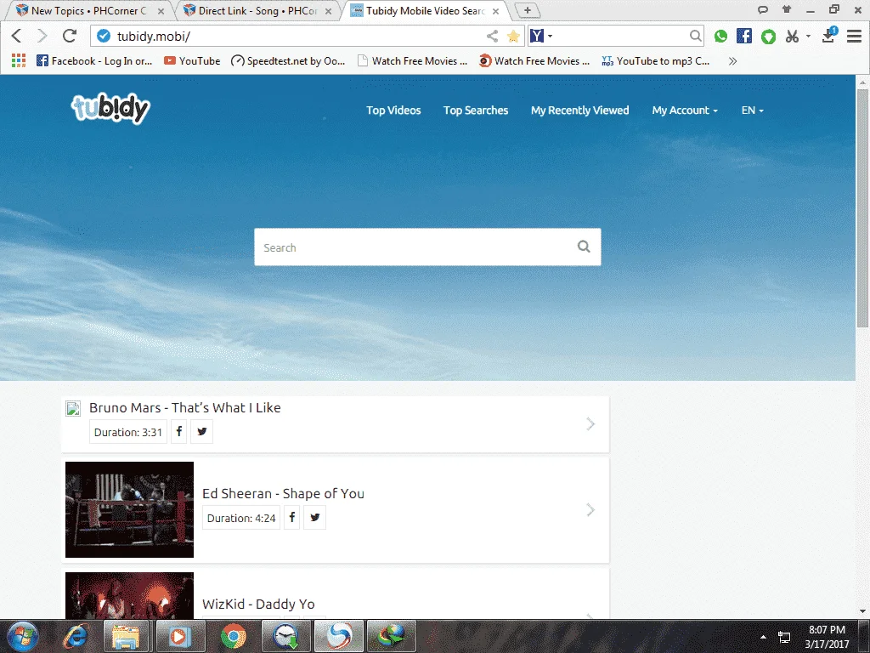The height and width of the screenshot is (653, 870).
Task: Open the media player taskbar icon
Action: (180, 636)
